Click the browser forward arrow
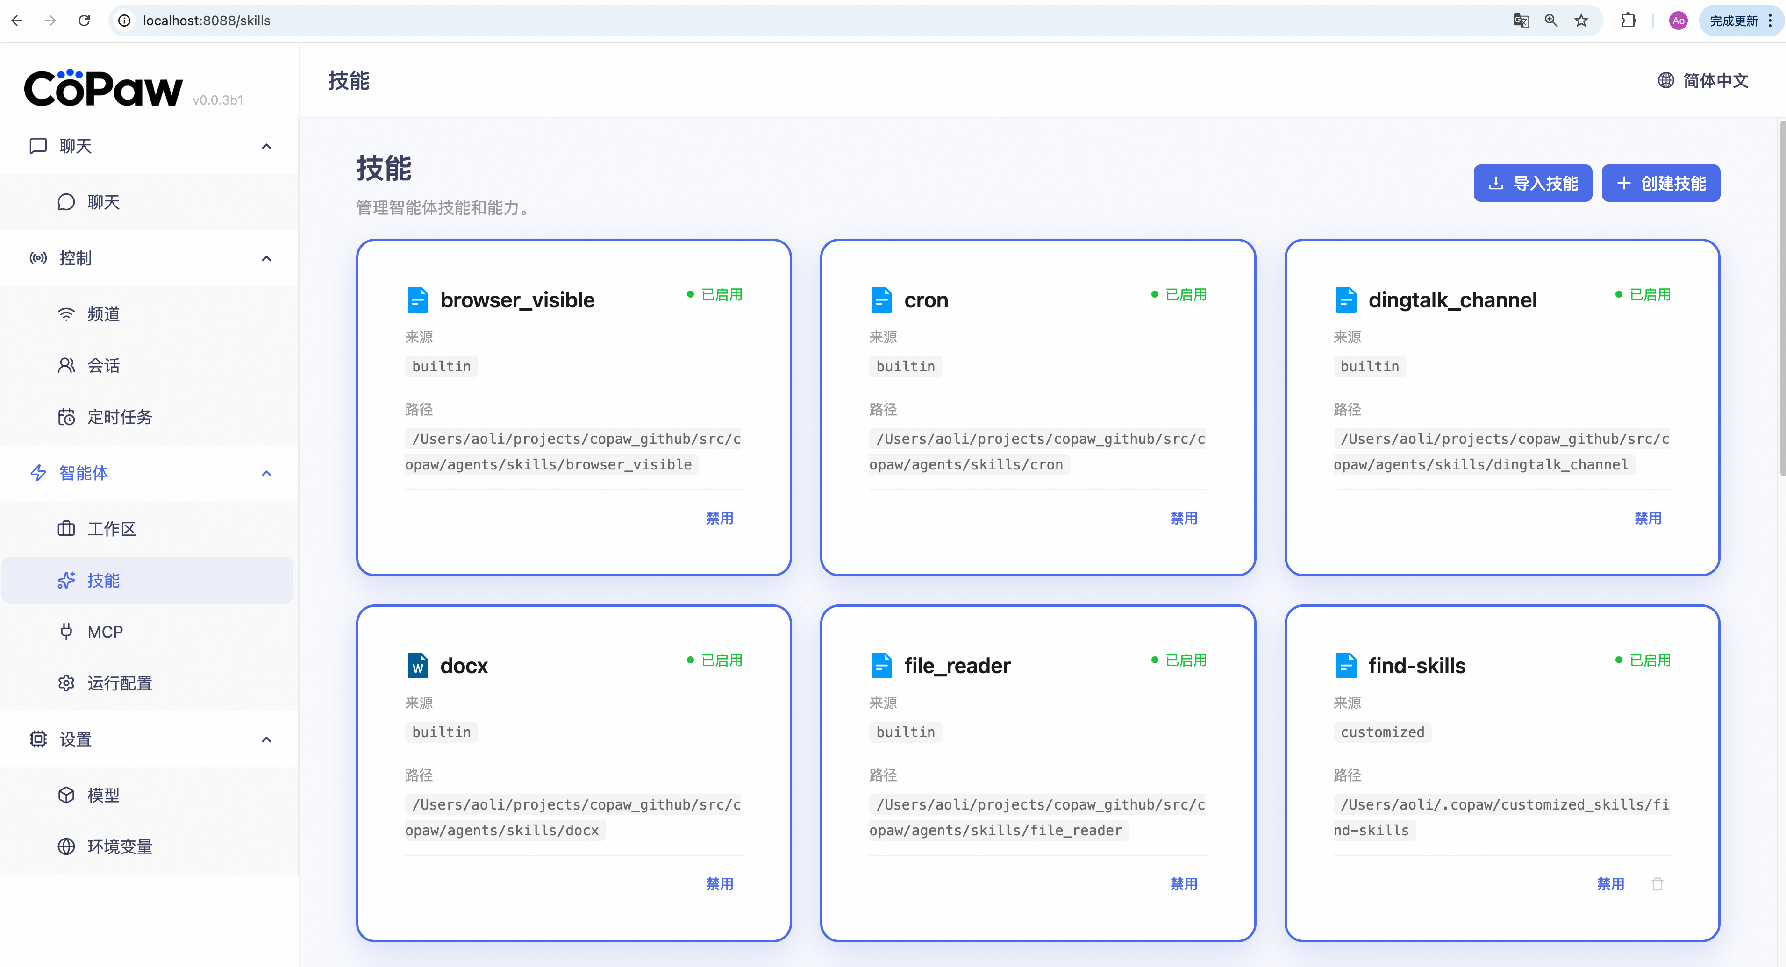 [50, 21]
